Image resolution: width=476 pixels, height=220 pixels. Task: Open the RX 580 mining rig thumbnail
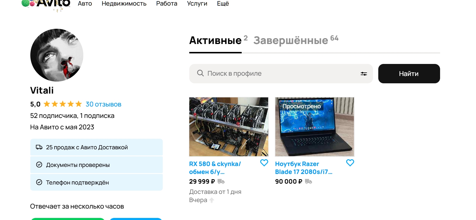229,127
